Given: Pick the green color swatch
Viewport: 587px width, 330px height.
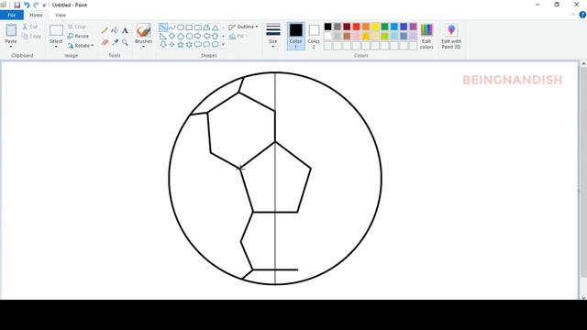Looking at the screenshot, I should [x=384, y=27].
